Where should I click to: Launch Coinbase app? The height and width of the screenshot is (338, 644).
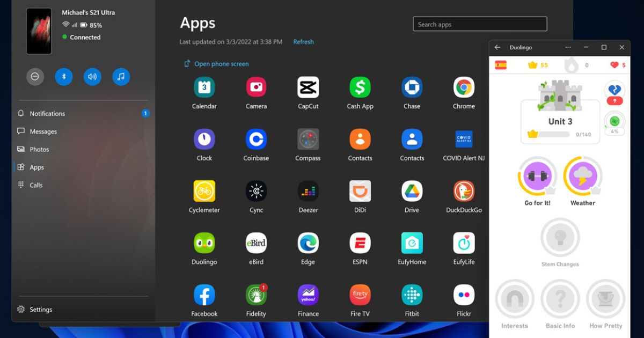(256, 139)
